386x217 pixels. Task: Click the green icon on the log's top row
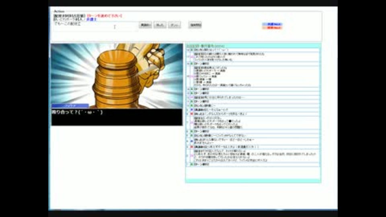click(x=191, y=50)
